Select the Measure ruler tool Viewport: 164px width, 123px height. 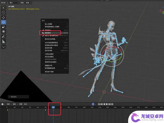(x=4, y=41)
